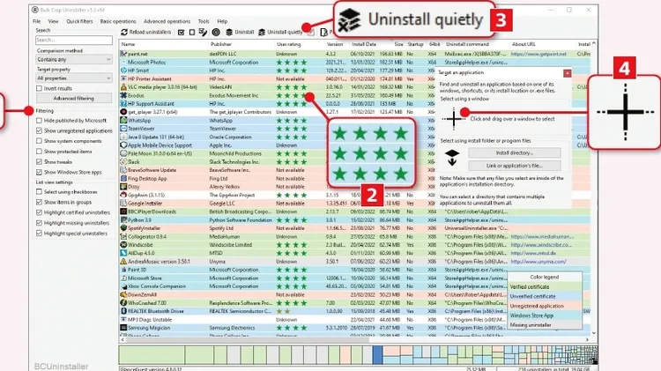Click the Advanced filtering button
Viewport: 661px width, 371px height.
74,98
